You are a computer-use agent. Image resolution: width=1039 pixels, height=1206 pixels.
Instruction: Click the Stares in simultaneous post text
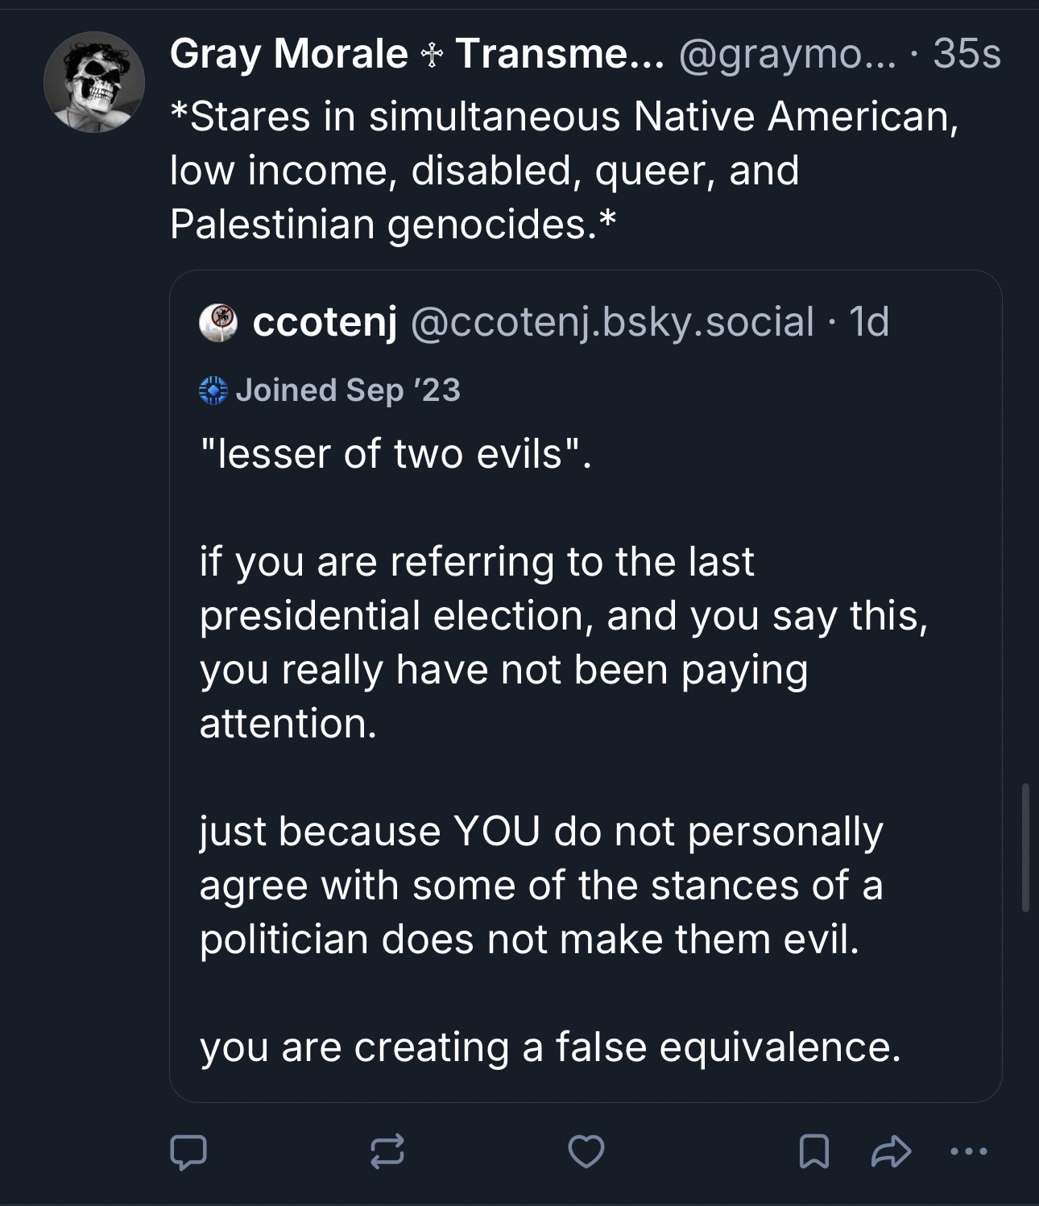tap(564, 170)
